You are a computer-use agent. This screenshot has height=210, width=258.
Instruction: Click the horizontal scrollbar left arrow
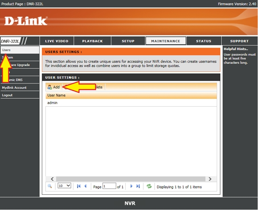click(52, 179)
